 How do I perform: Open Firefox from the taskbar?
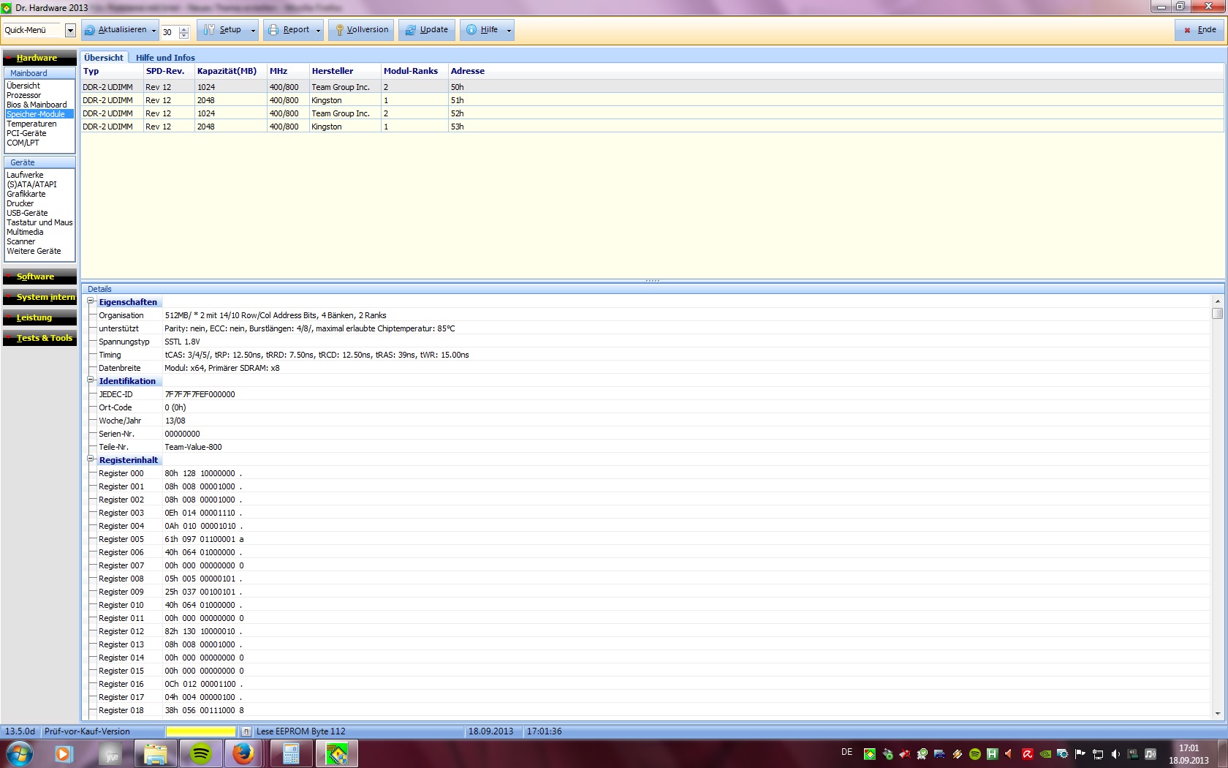pyautogui.click(x=243, y=753)
